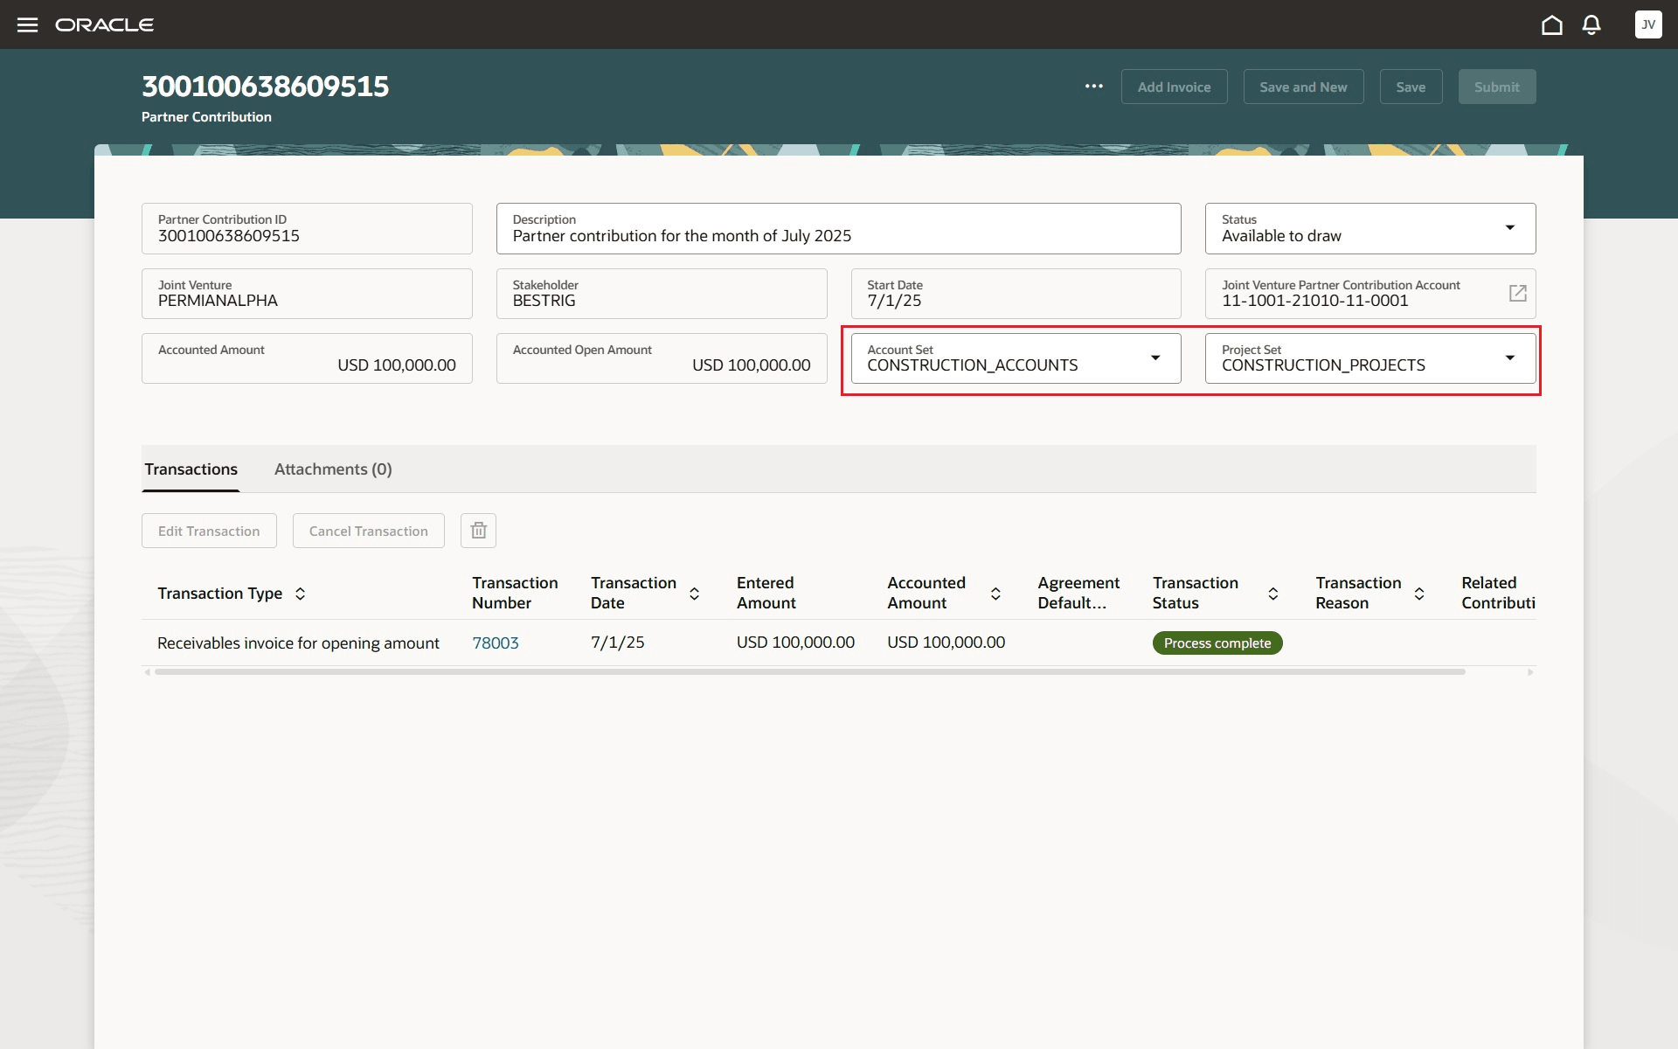The height and width of the screenshot is (1049, 1678).
Task: Click Save and New
Action: [1303, 86]
